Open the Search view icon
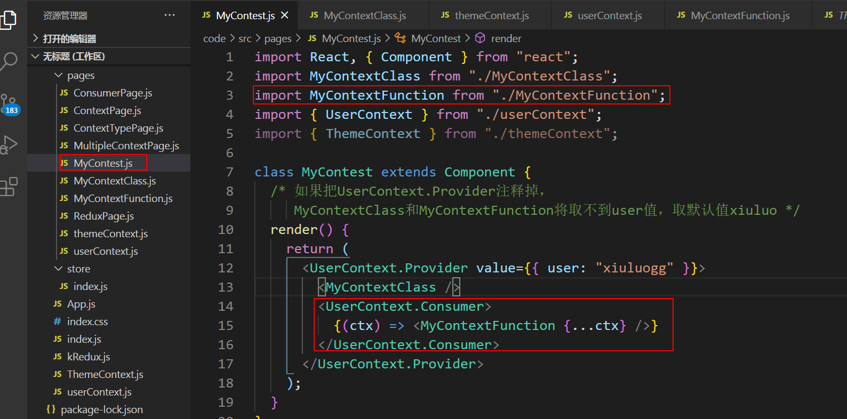The height and width of the screenshot is (419, 847). [x=9, y=61]
